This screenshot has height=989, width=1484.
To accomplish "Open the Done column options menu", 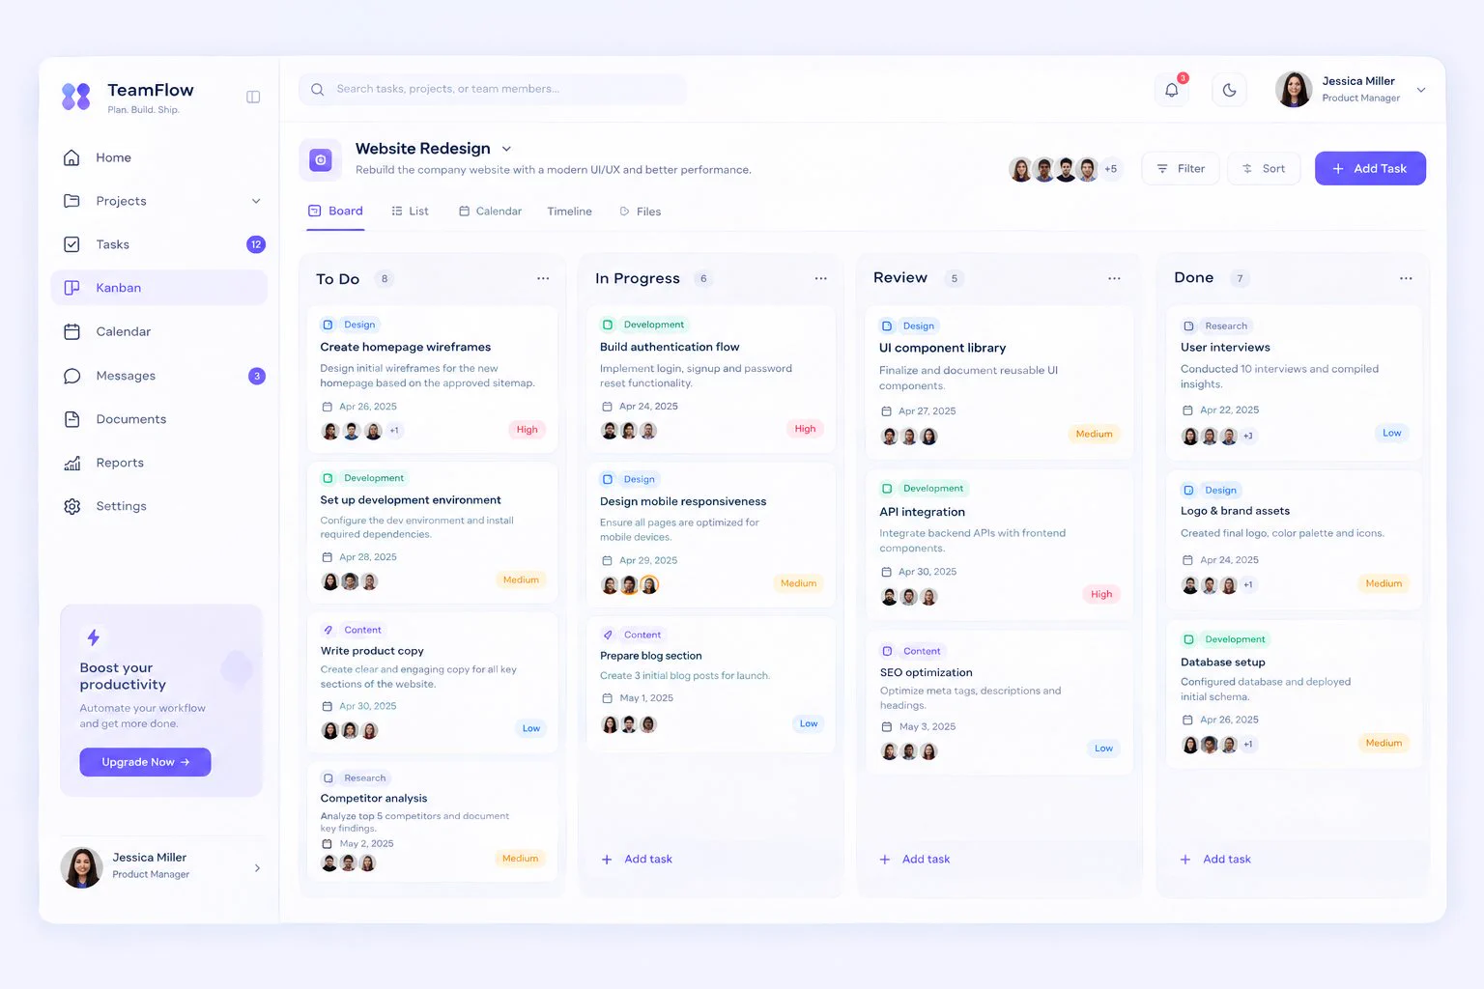I will tap(1406, 278).
